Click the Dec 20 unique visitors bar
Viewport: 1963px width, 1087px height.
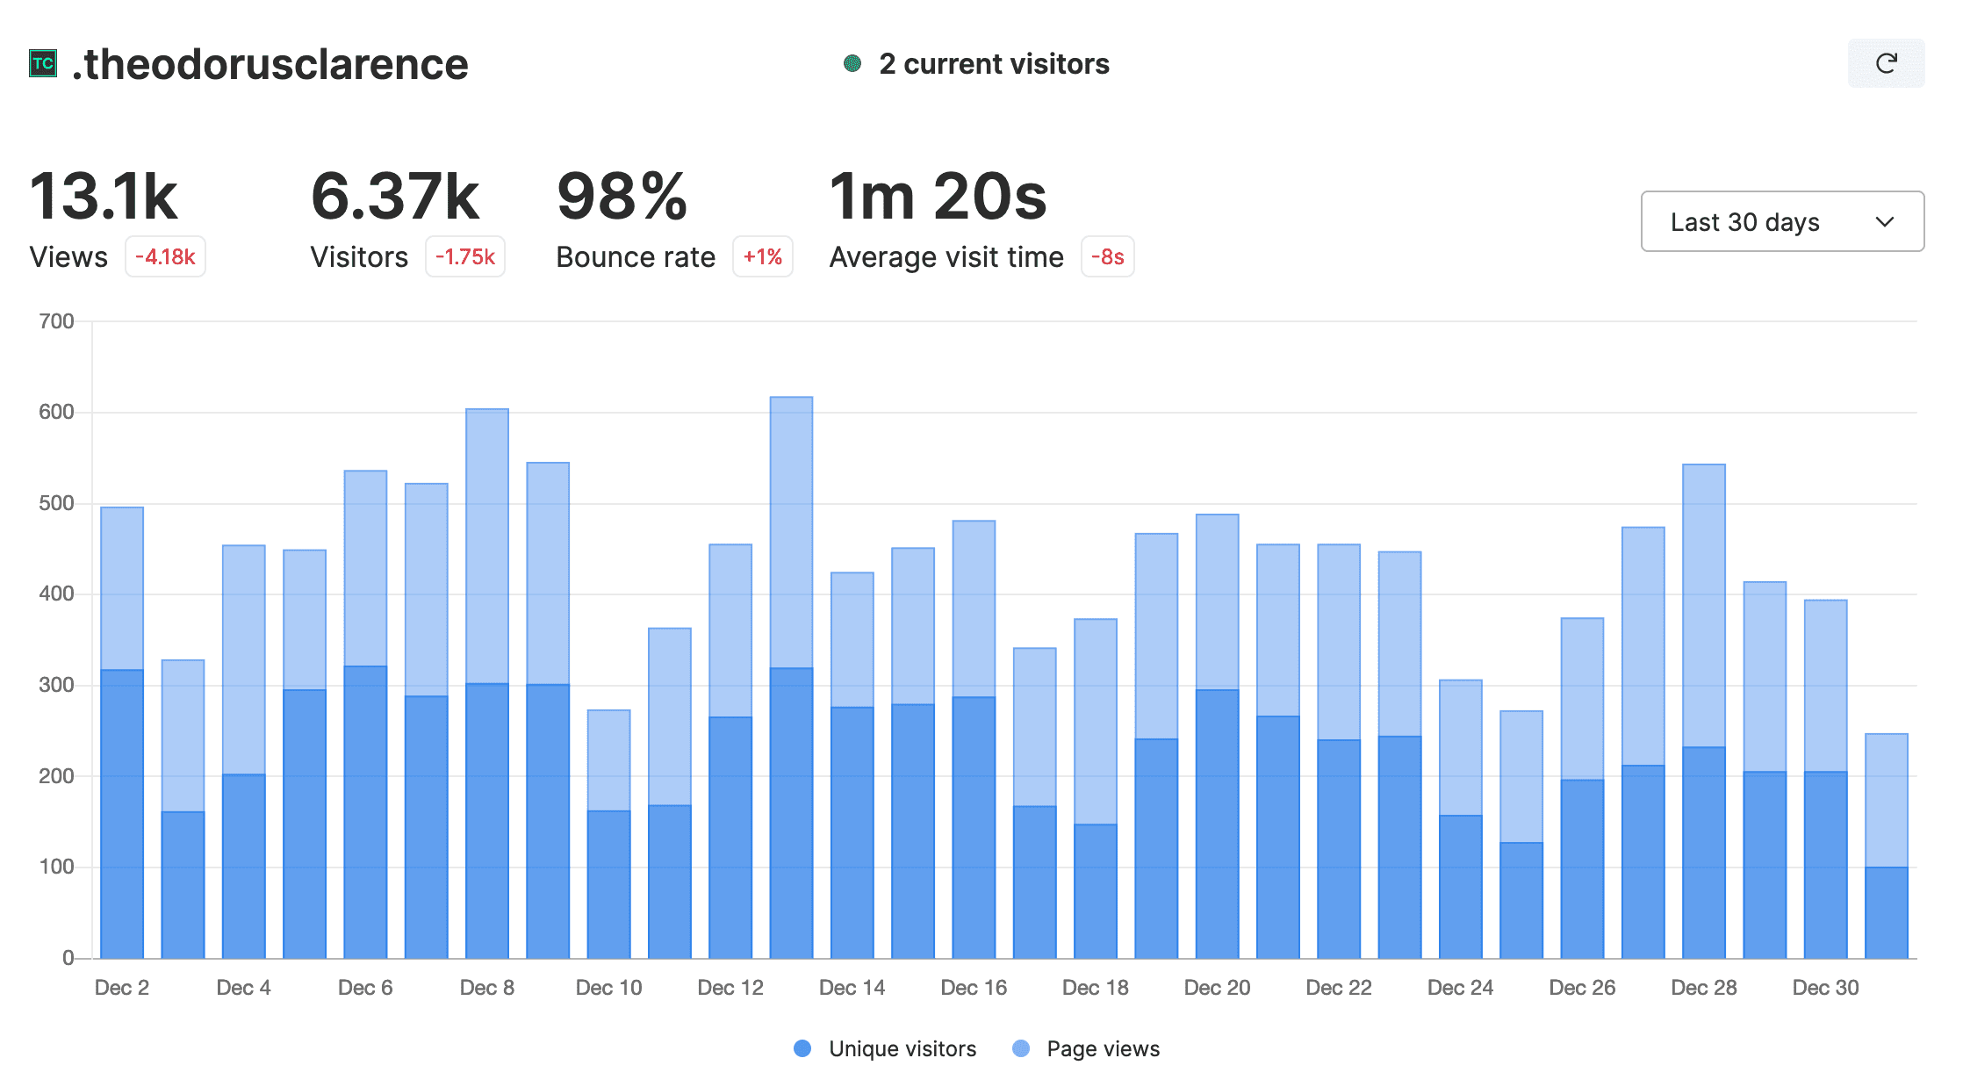(x=1217, y=824)
